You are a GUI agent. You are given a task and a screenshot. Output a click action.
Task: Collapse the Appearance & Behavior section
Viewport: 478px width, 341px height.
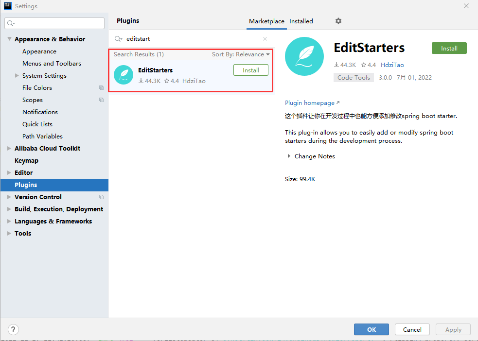coord(9,39)
